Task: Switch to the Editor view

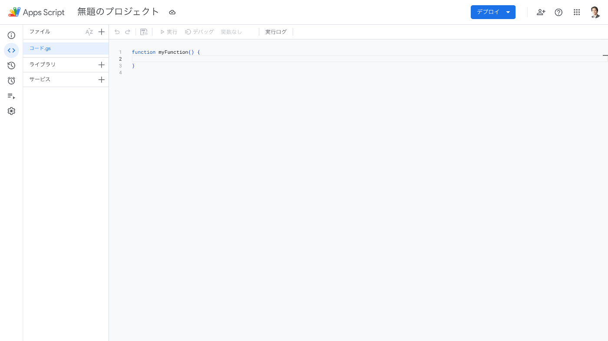Action: 11,50
